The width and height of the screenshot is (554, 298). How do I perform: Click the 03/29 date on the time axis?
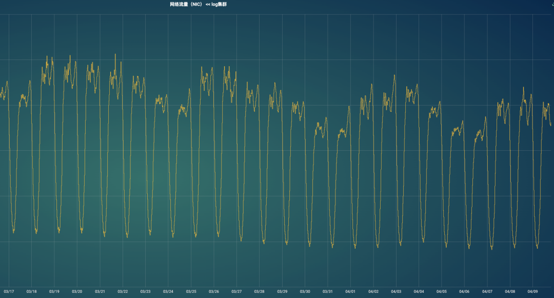(x=282, y=292)
